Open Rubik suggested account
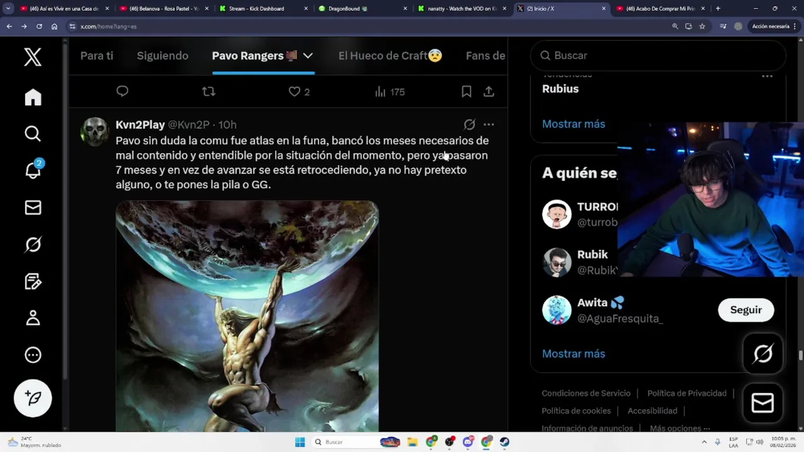The image size is (804, 452). pyautogui.click(x=592, y=254)
